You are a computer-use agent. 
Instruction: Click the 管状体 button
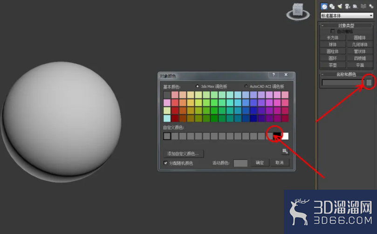pos(360,51)
